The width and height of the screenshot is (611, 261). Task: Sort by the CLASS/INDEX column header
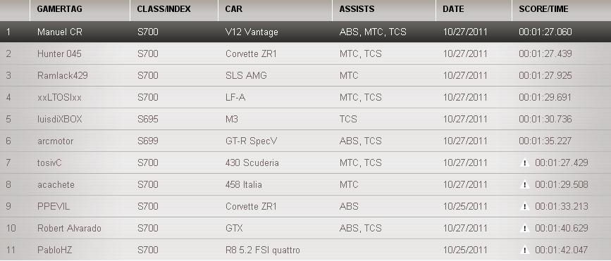point(163,9)
